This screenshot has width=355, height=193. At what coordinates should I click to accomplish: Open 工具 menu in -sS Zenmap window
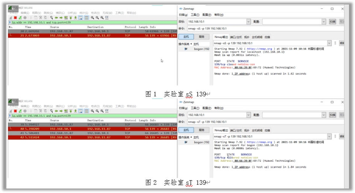point(195,15)
